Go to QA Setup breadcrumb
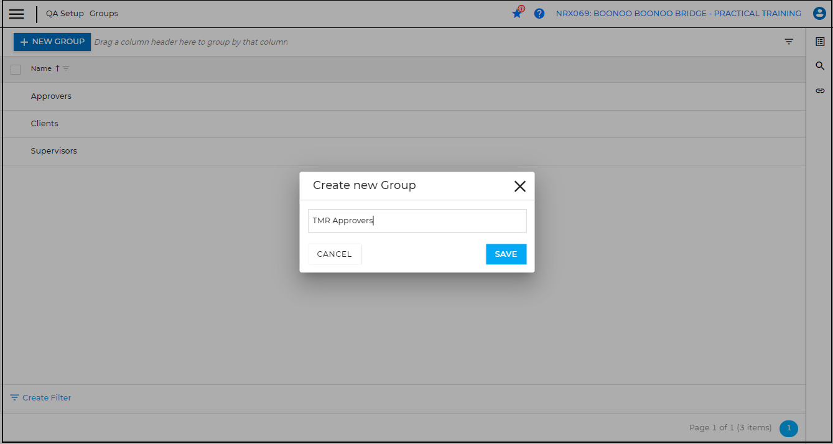 tap(65, 14)
